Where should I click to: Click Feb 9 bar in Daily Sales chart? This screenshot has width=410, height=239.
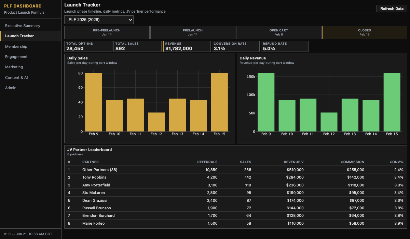94,102
